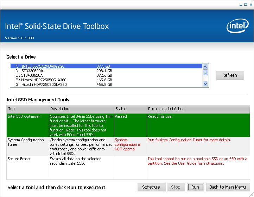Click the Description column header
This screenshot has height=197, width=254.
[81, 109]
